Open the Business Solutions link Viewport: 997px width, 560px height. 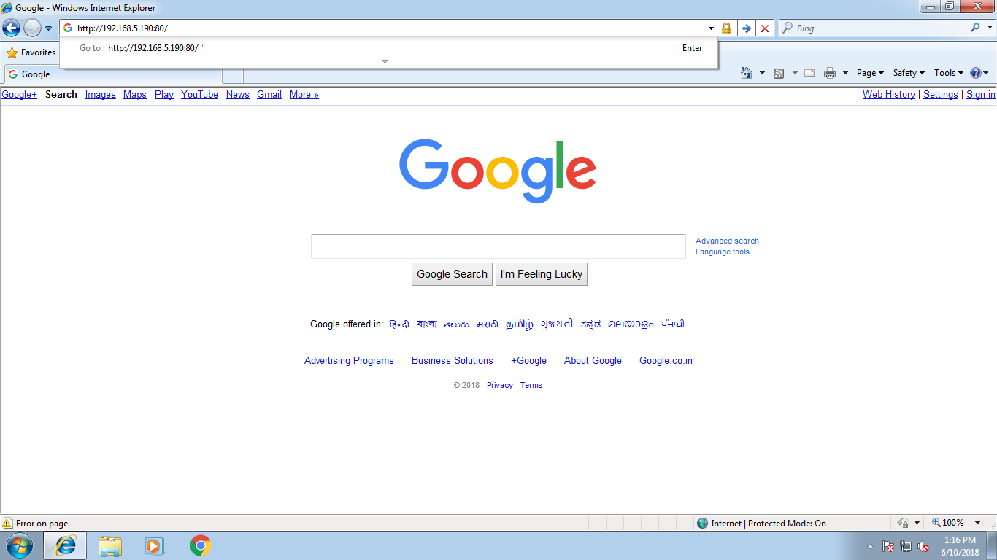click(x=453, y=360)
